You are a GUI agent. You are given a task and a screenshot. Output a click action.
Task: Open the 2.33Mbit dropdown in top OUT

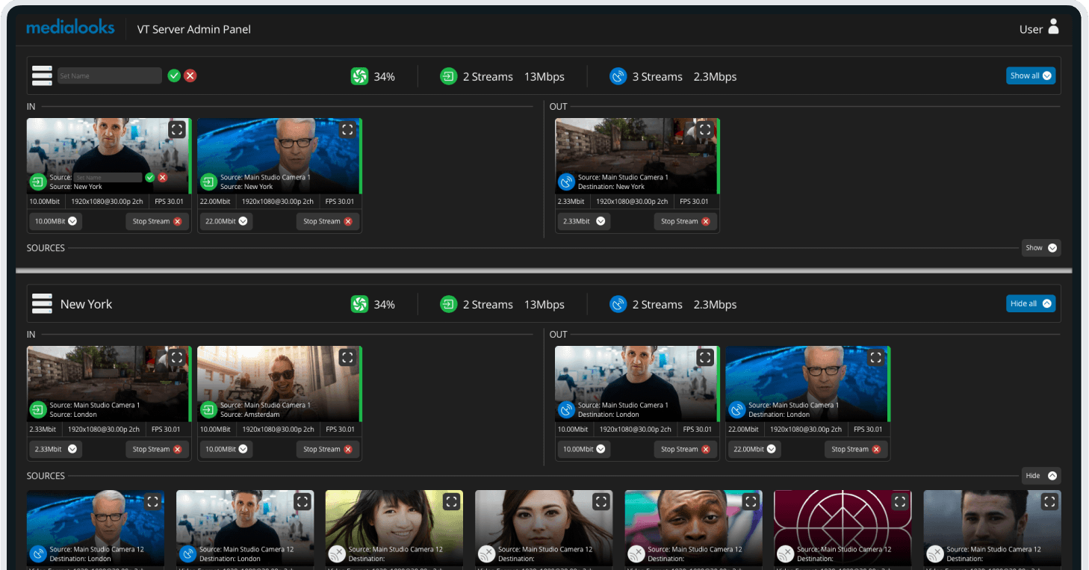(583, 221)
